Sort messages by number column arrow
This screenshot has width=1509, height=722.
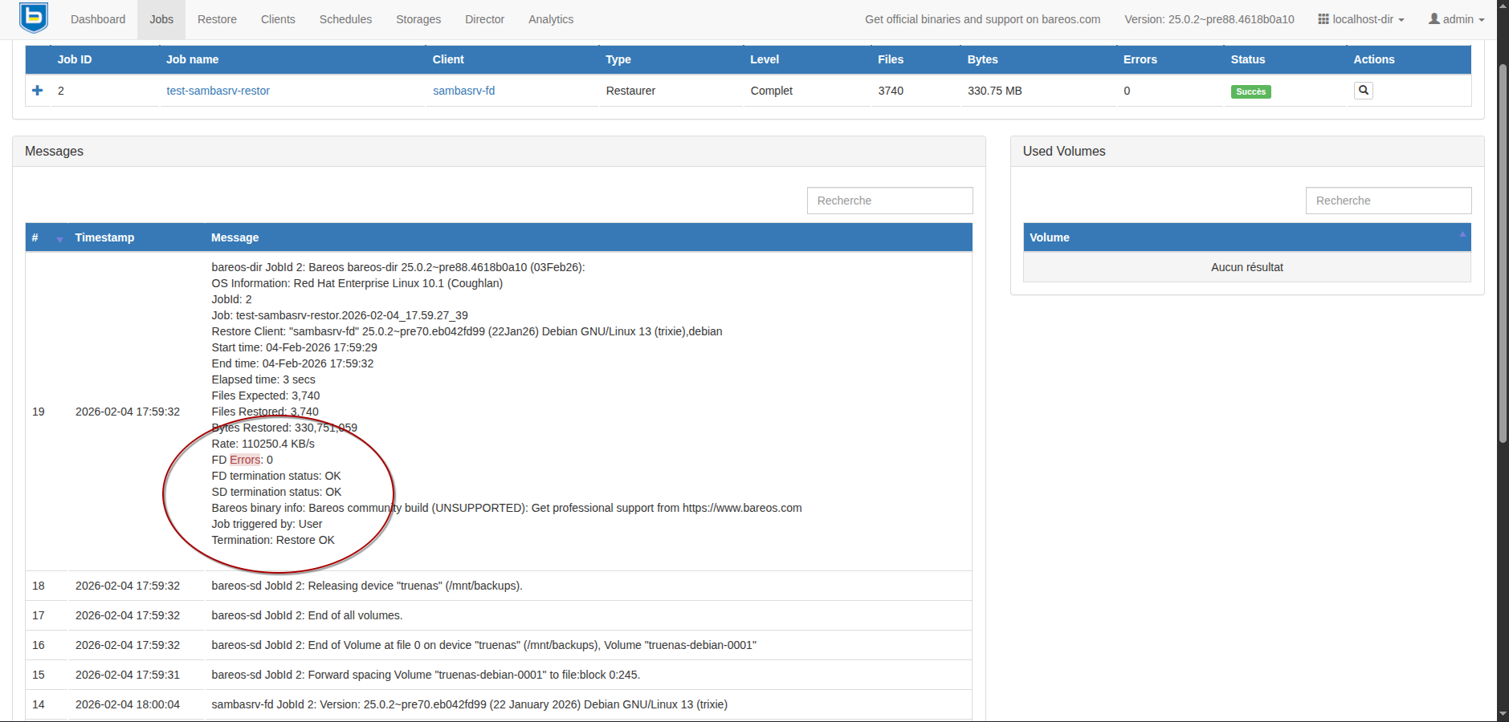point(59,239)
